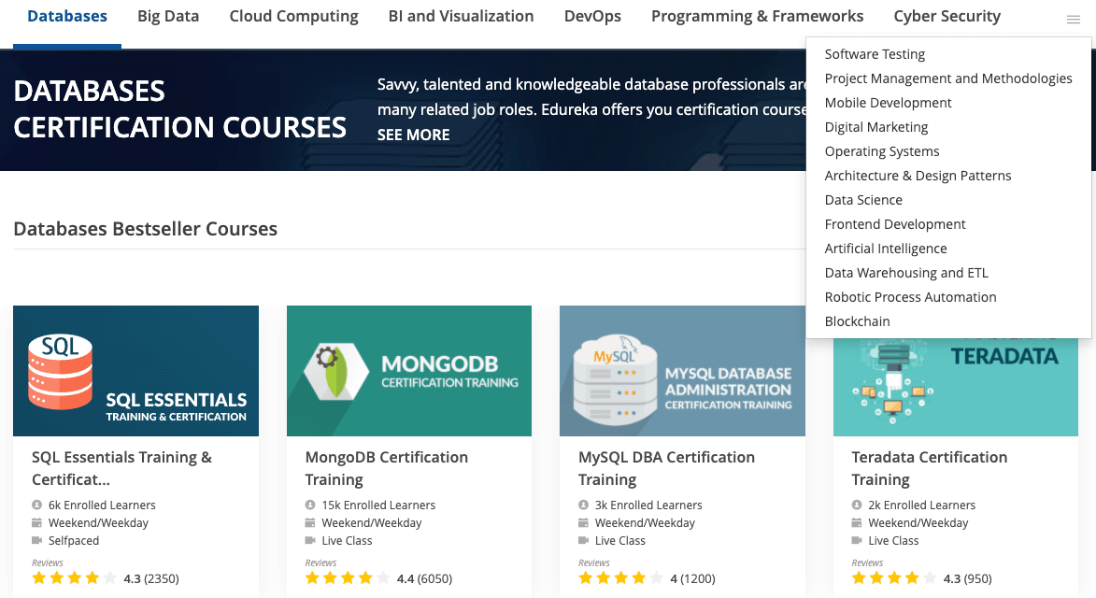Screen dimensions: 1096x598
Task: Select Blockchain from the menu
Action: point(858,321)
